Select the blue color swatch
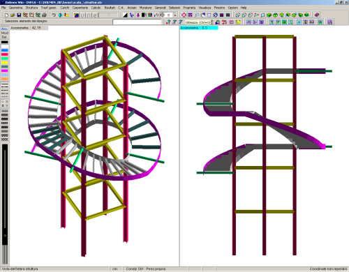The height and width of the screenshot is (272, 349). coord(5,50)
